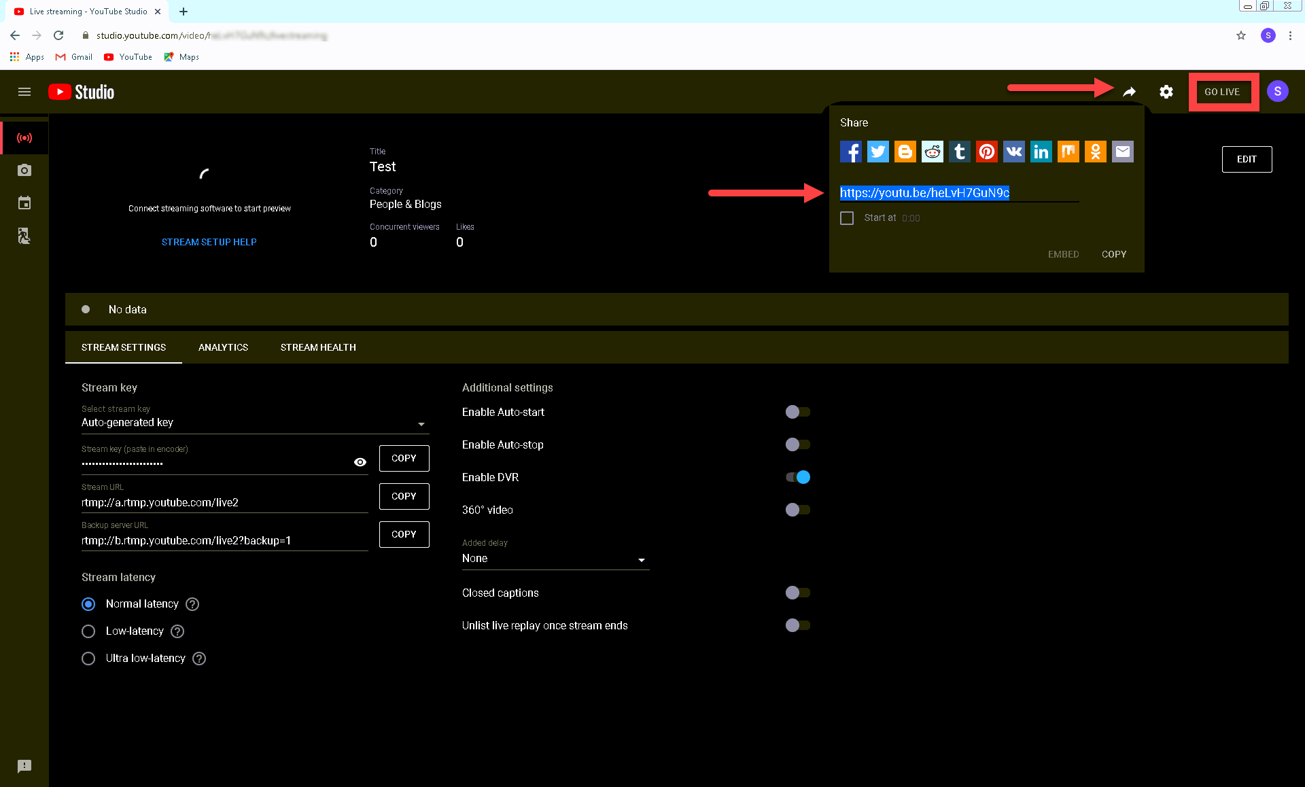Check the Start at checkbox
This screenshot has height=787, width=1305.
[847, 218]
